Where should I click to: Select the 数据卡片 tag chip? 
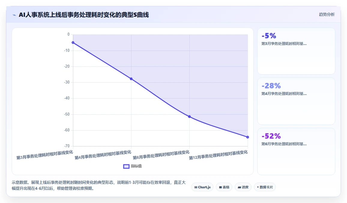[x=265, y=187]
